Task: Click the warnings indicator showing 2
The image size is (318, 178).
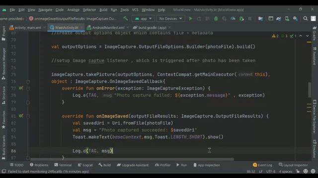Action: [x=275, y=36]
